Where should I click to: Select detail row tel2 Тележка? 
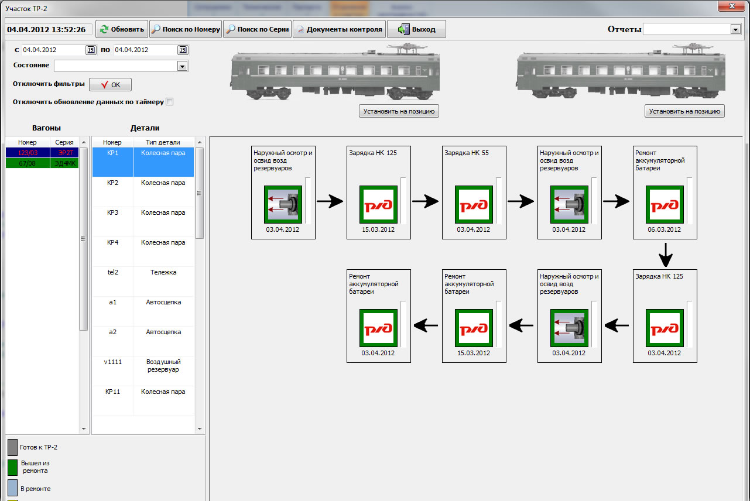[x=143, y=282]
